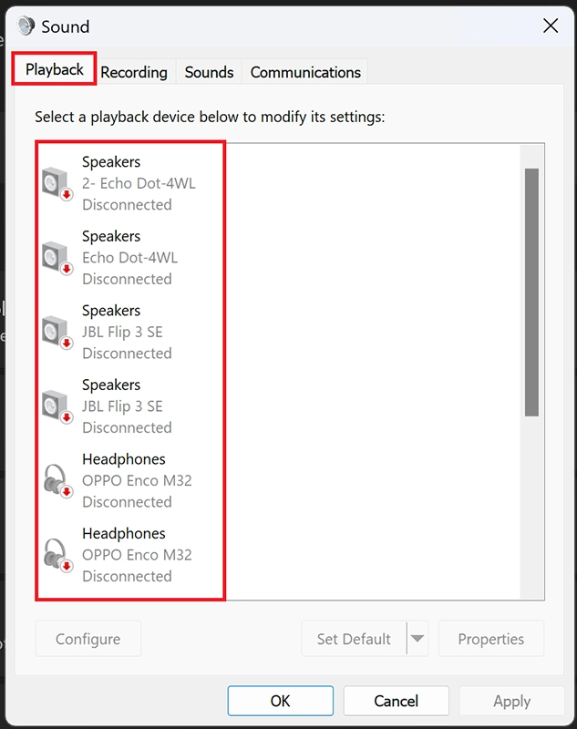Switch to the Sounds tab

[x=209, y=72]
